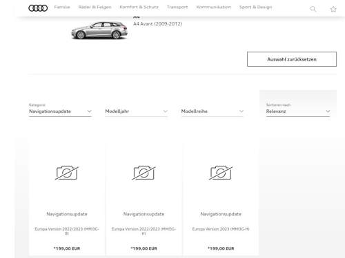Open the Komfort & Schutz menu
Image resolution: width=345 pixels, height=258 pixels.
pyautogui.click(x=139, y=7)
